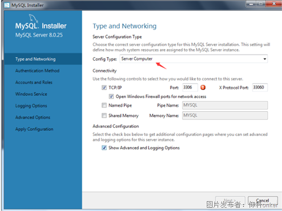This screenshot has height=211, width=282.
Task: Open Accounts and Roles step
Action: tap(34, 83)
